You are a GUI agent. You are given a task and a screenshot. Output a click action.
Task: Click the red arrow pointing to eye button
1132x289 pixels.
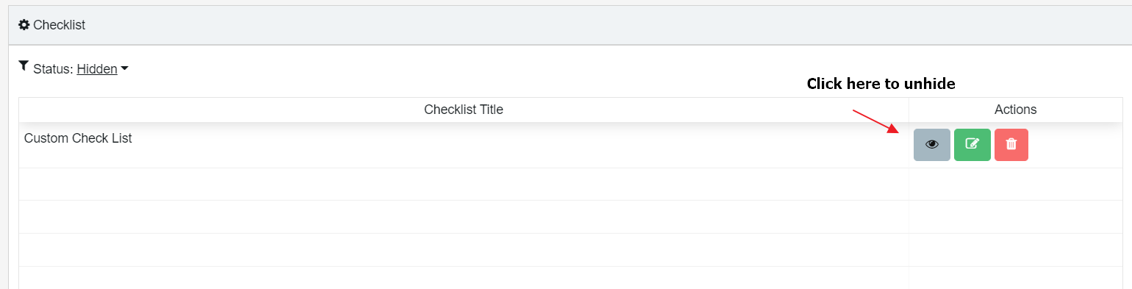pos(876,121)
